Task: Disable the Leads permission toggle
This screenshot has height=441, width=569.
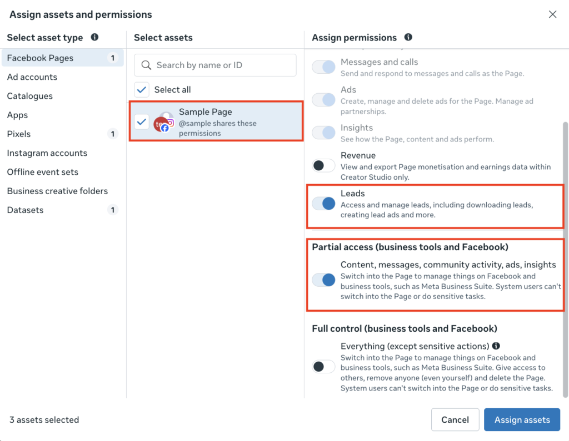Action: point(323,204)
